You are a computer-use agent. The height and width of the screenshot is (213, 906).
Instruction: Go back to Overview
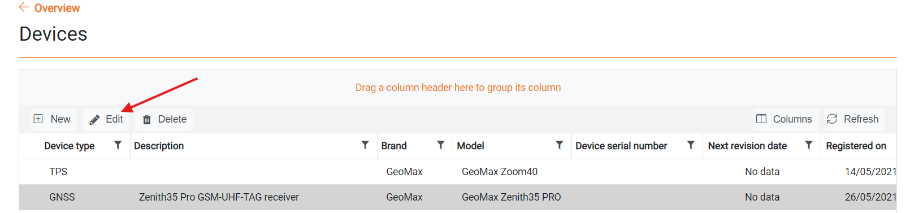coord(57,8)
